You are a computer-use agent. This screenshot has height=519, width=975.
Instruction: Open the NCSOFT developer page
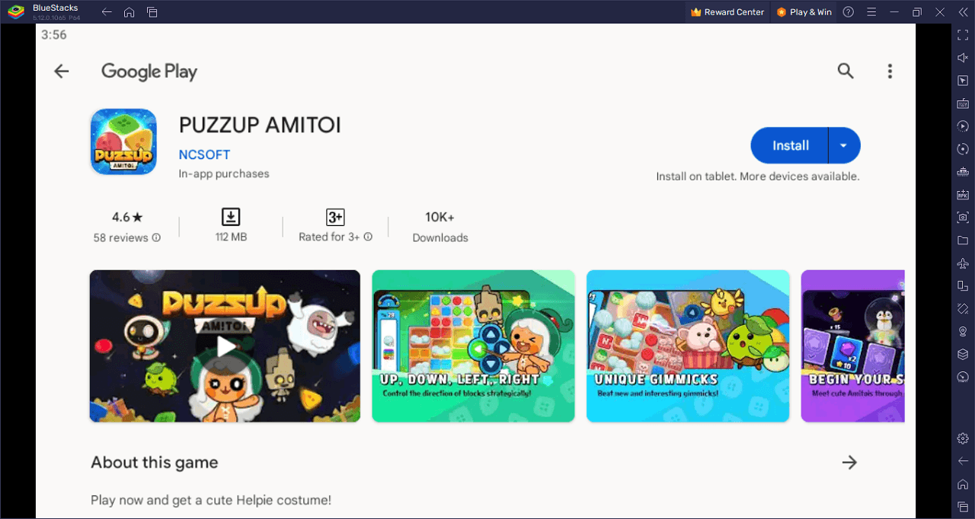point(204,154)
